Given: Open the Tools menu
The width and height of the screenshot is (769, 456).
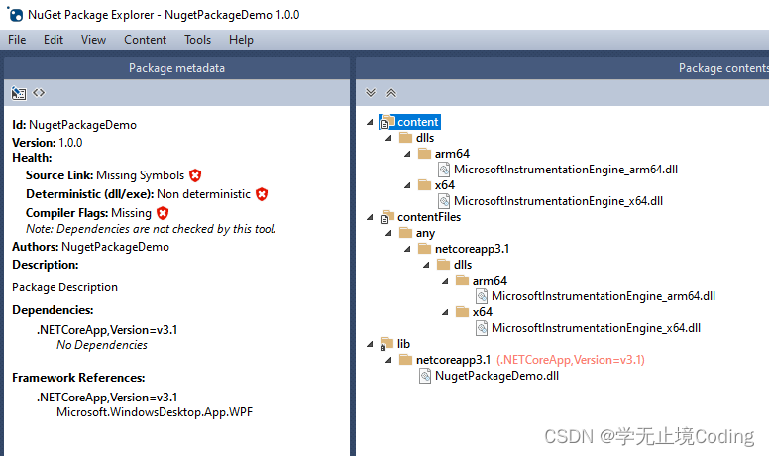Looking at the screenshot, I should 197,40.
